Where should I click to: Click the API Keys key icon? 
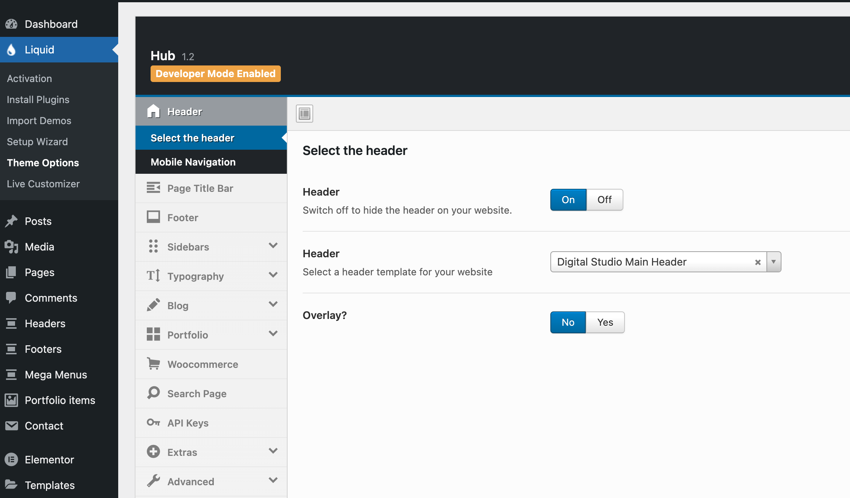[153, 422]
